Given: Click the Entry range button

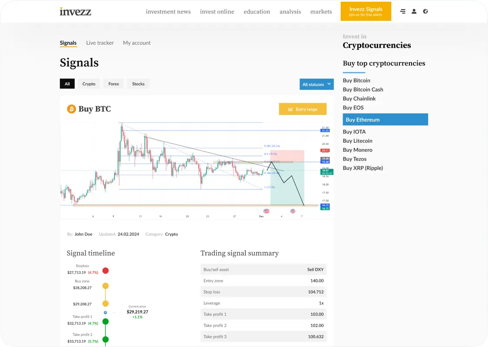Looking at the screenshot, I should [303, 109].
